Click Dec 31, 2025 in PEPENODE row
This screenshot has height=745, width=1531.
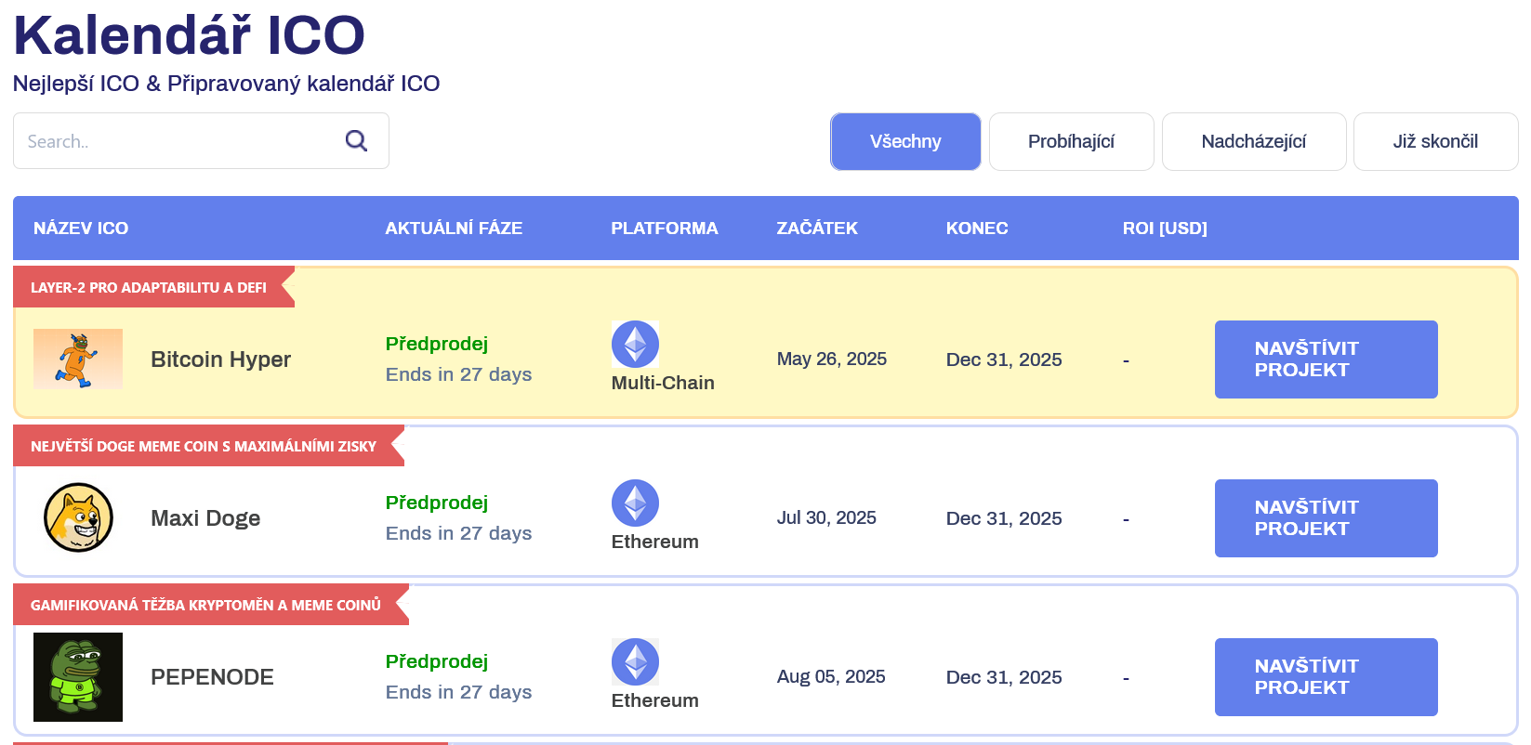1004,677
